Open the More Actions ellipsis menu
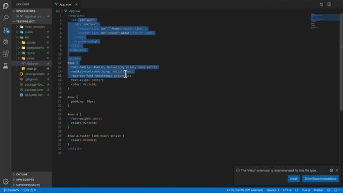343x193 pixels. point(337,4)
